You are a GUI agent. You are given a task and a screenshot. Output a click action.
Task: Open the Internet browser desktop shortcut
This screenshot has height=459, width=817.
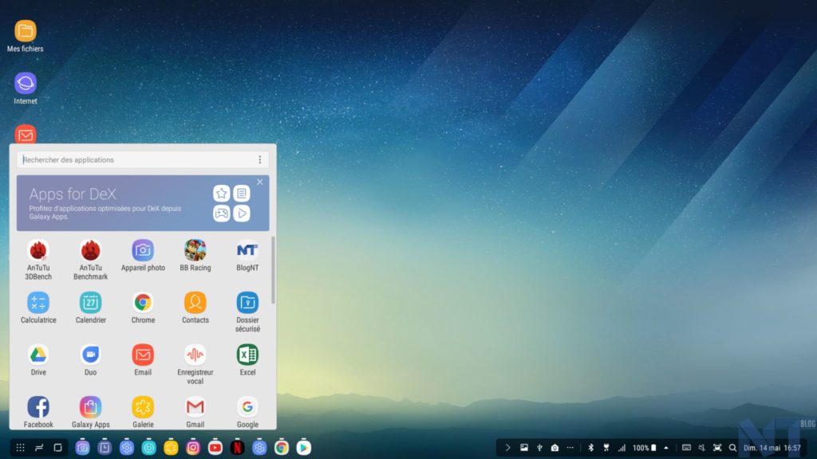[25, 88]
